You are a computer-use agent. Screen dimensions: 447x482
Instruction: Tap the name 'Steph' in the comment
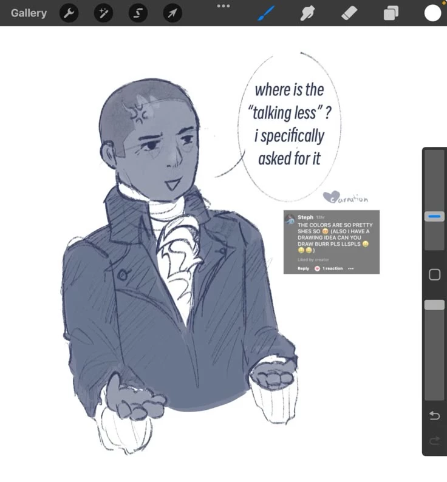pyautogui.click(x=305, y=217)
